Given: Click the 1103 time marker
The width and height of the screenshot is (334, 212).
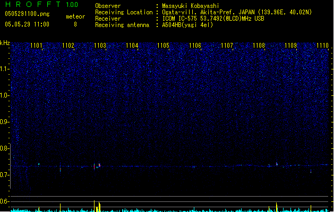Looking at the screenshot, I should (100, 46).
